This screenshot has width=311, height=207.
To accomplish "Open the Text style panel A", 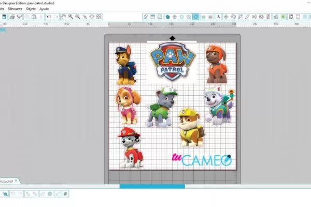I will click(218, 17).
